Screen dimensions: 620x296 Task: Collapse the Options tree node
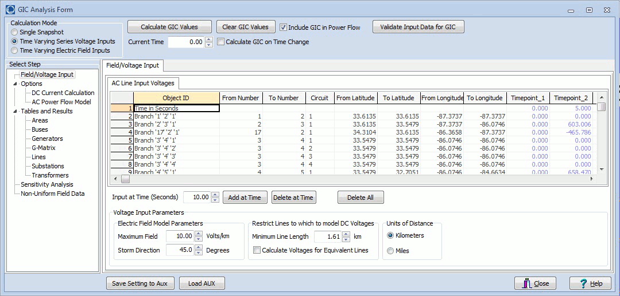15,84
